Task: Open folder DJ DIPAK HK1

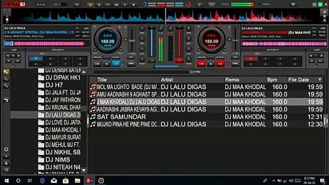Action: tap(60, 78)
